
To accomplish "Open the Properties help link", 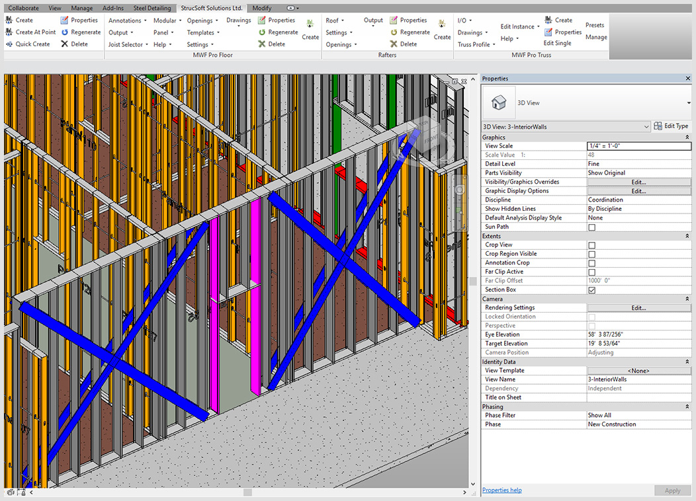I will [501, 490].
